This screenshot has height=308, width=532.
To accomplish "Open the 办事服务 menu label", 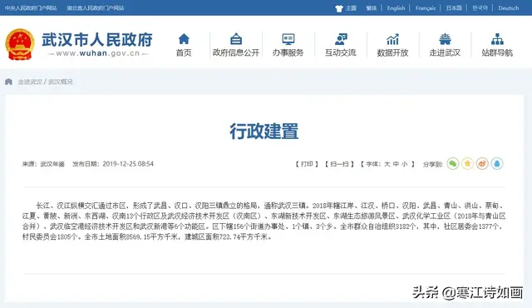I will pos(288,52).
